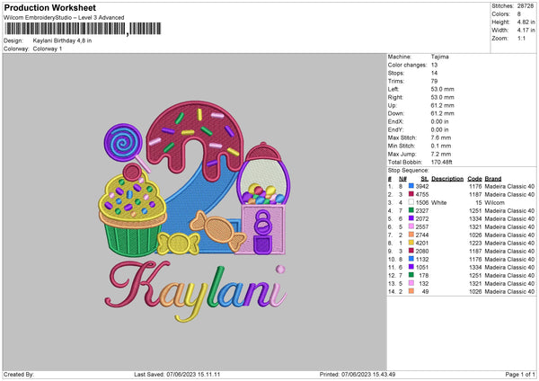Click the Code column header
Viewport: 539px width, 381px height.
pos(474,178)
